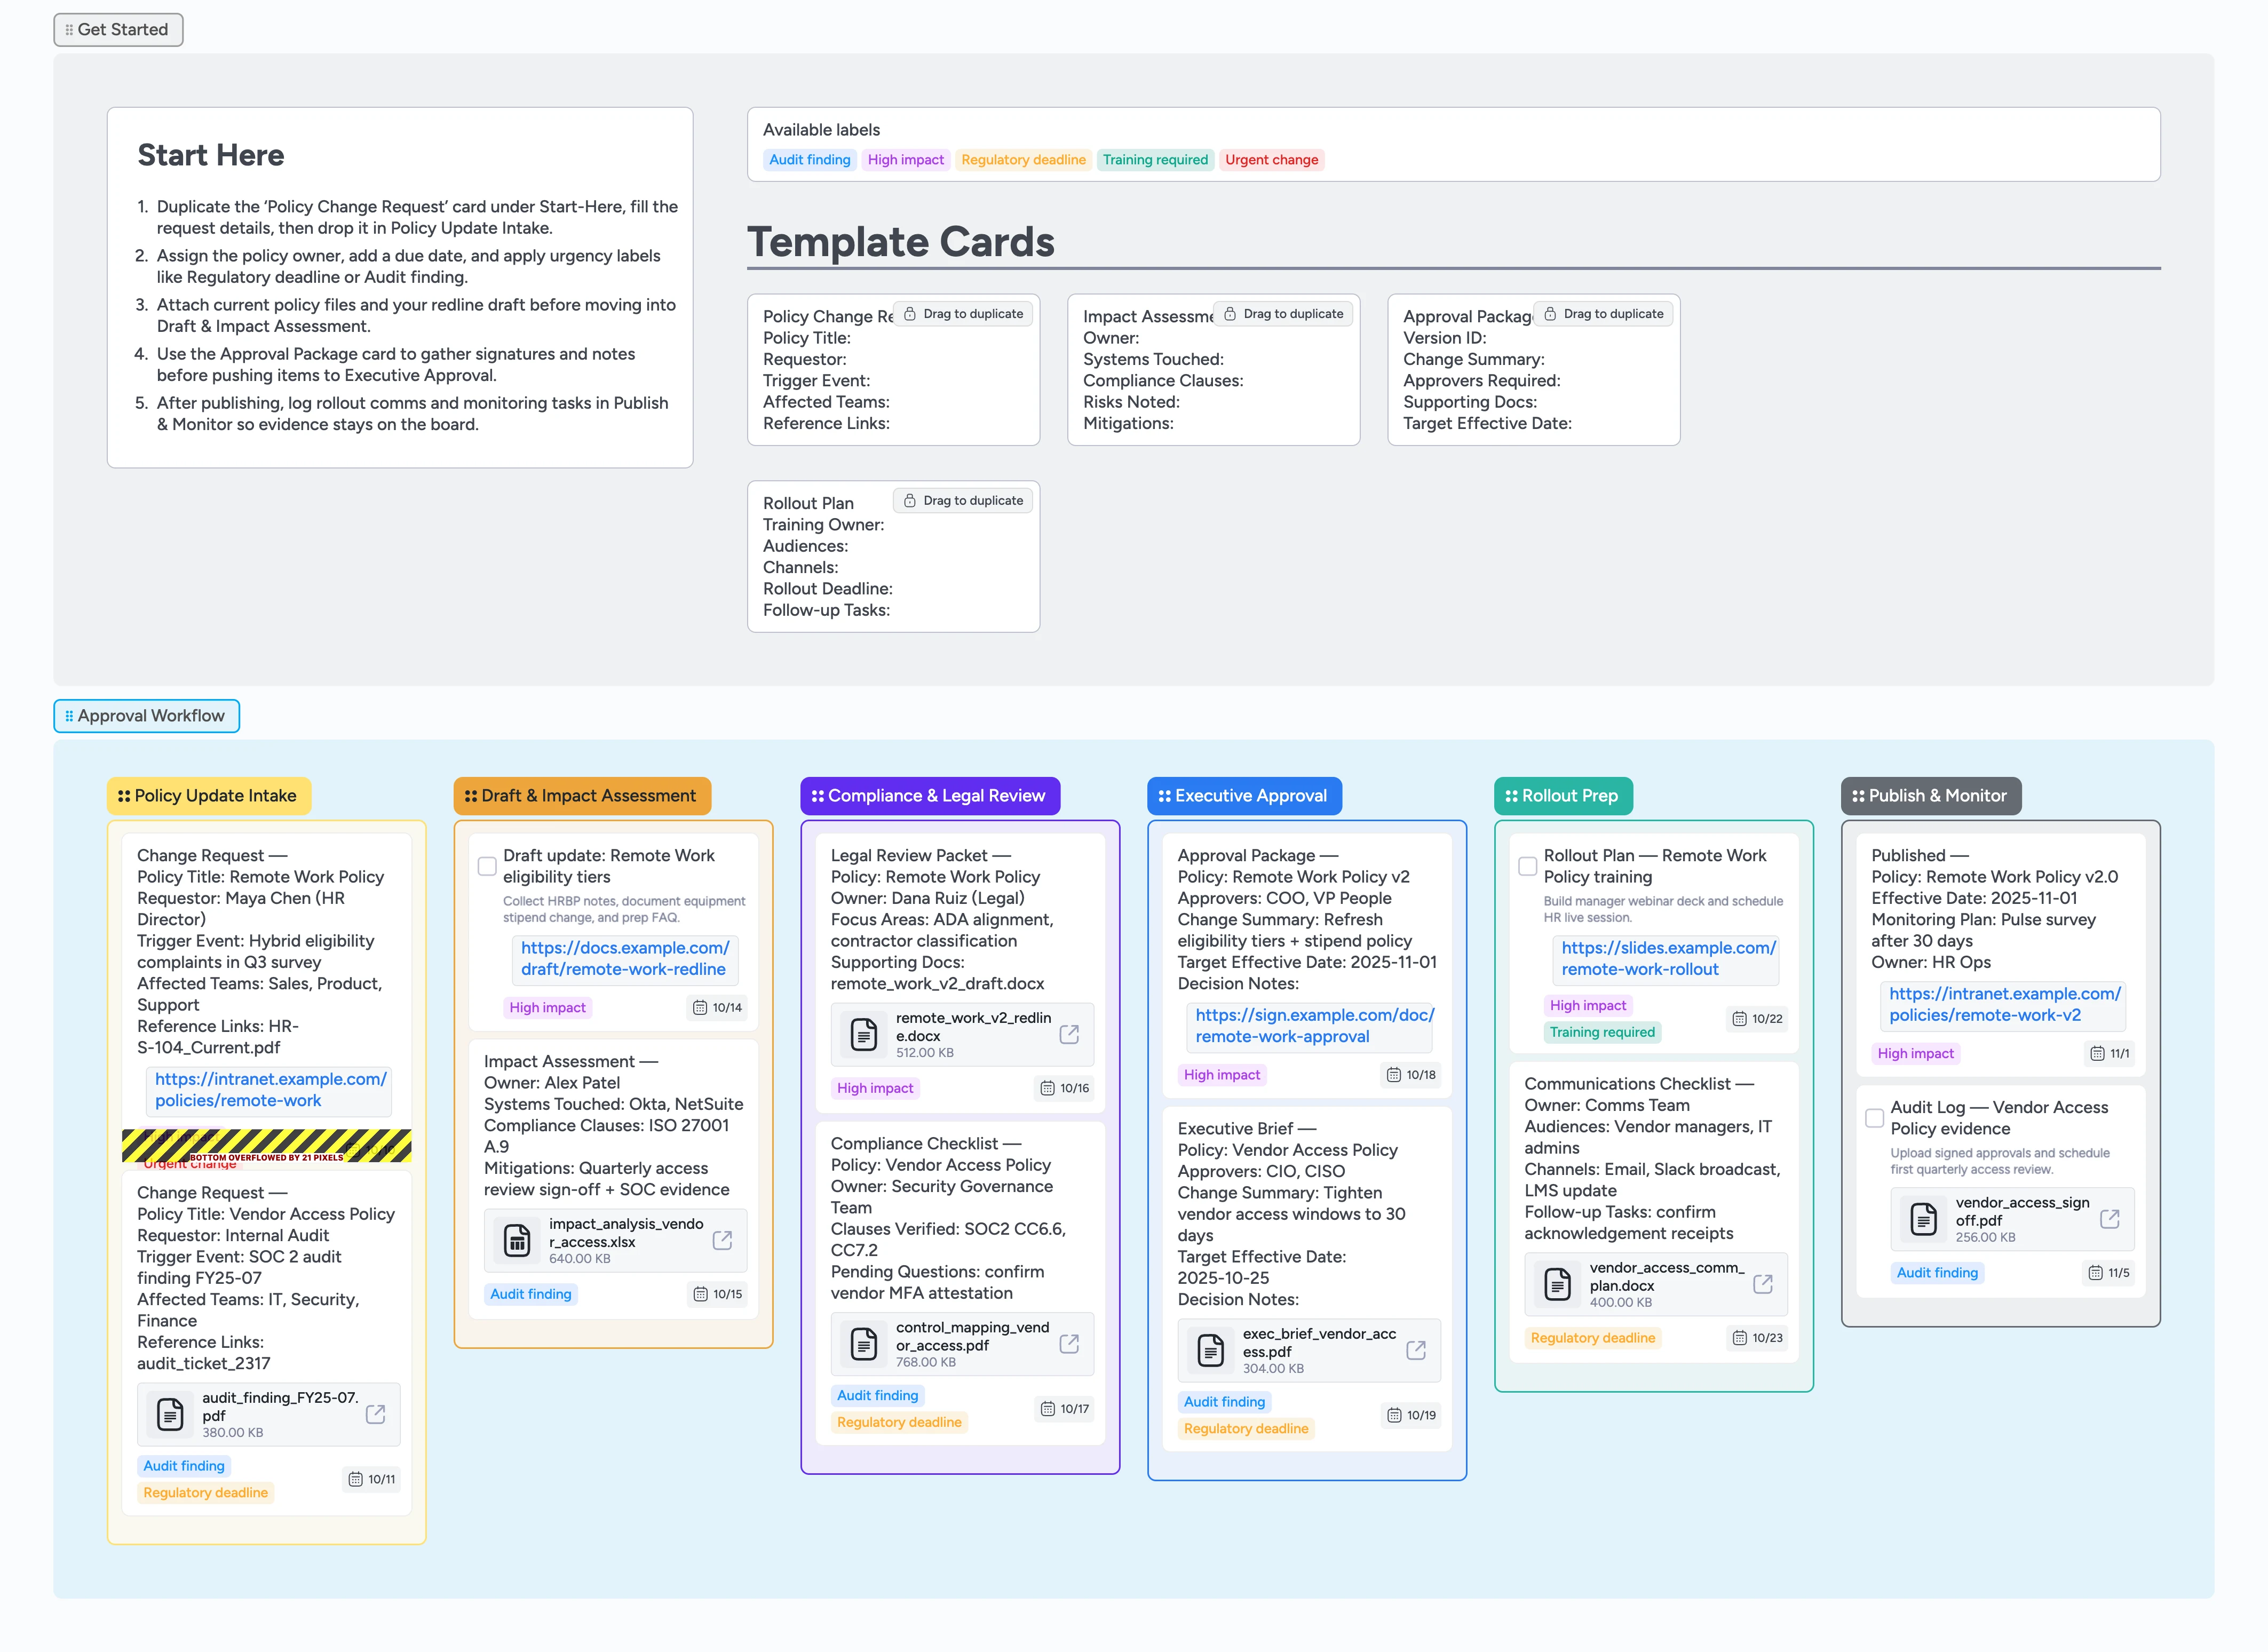Screen dimensions: 2268x1652
Task: Open impact_analysis_vendor_access.xlsx via external link icon
Action: coord(723,1240)
